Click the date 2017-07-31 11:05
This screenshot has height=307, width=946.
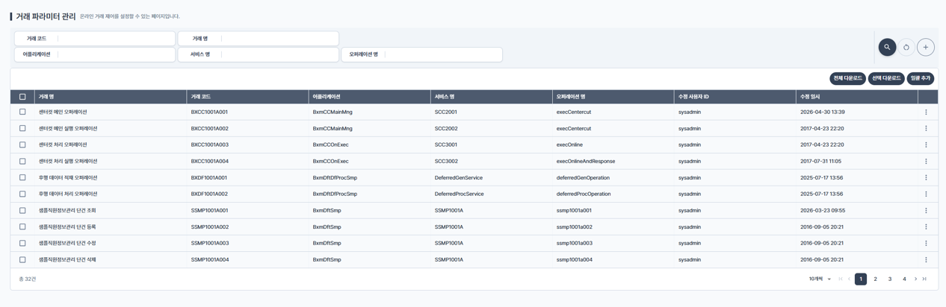pyautogui.click(x=822, y=162)
